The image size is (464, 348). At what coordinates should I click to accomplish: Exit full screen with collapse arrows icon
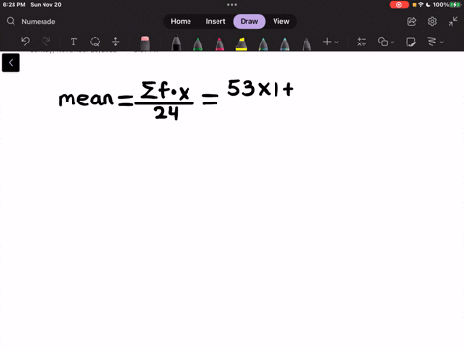453,21
